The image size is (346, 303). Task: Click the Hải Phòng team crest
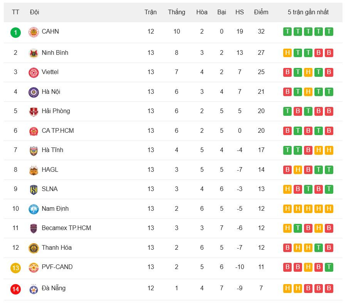(x=34, y=112)
